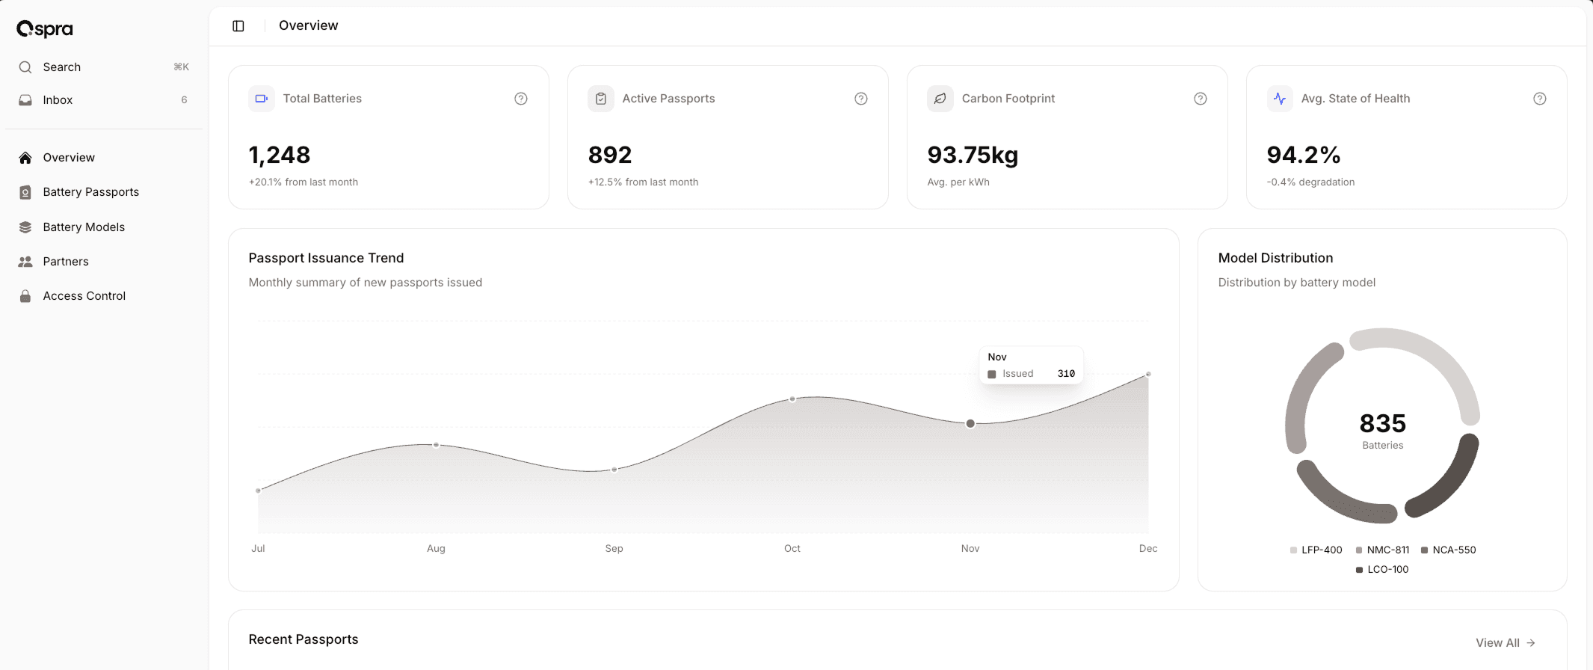
Task: Click the highlighted Nov data point
Action: point(970,424)
